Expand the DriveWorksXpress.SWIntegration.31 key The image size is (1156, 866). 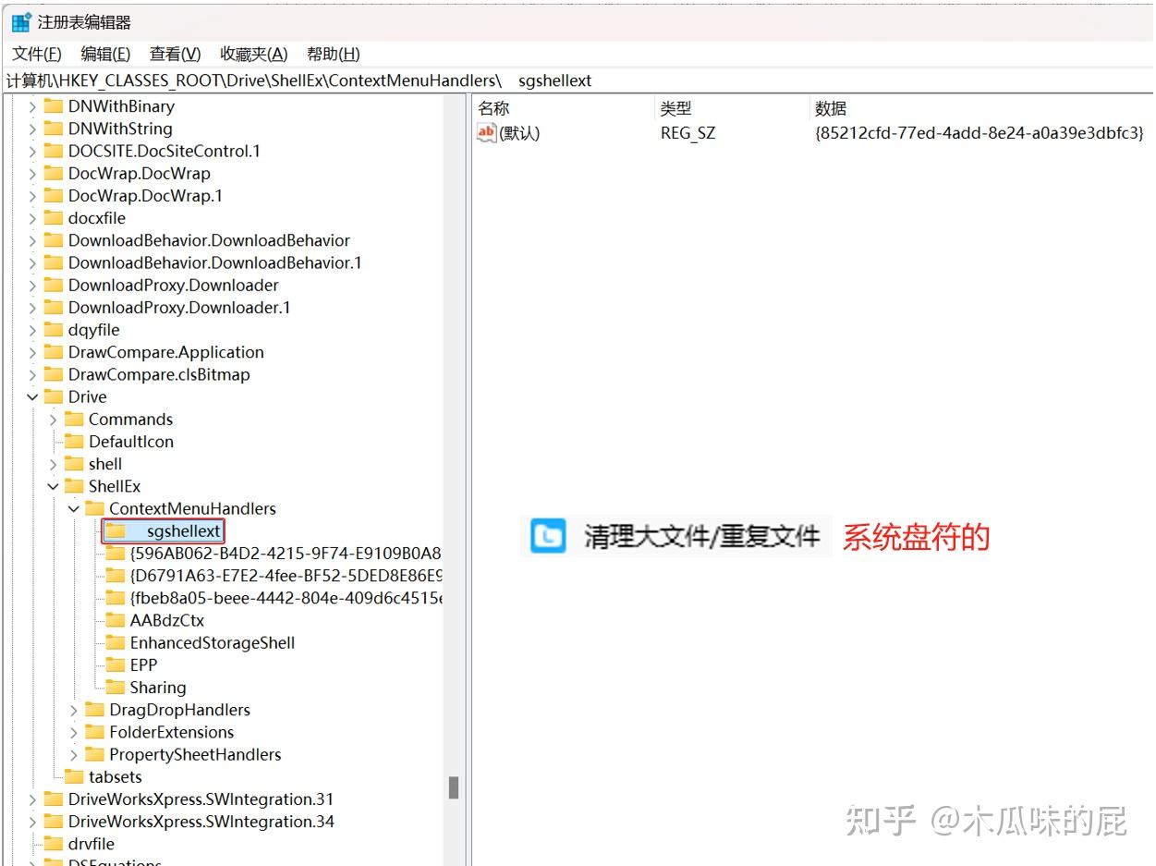click(32, 799)
